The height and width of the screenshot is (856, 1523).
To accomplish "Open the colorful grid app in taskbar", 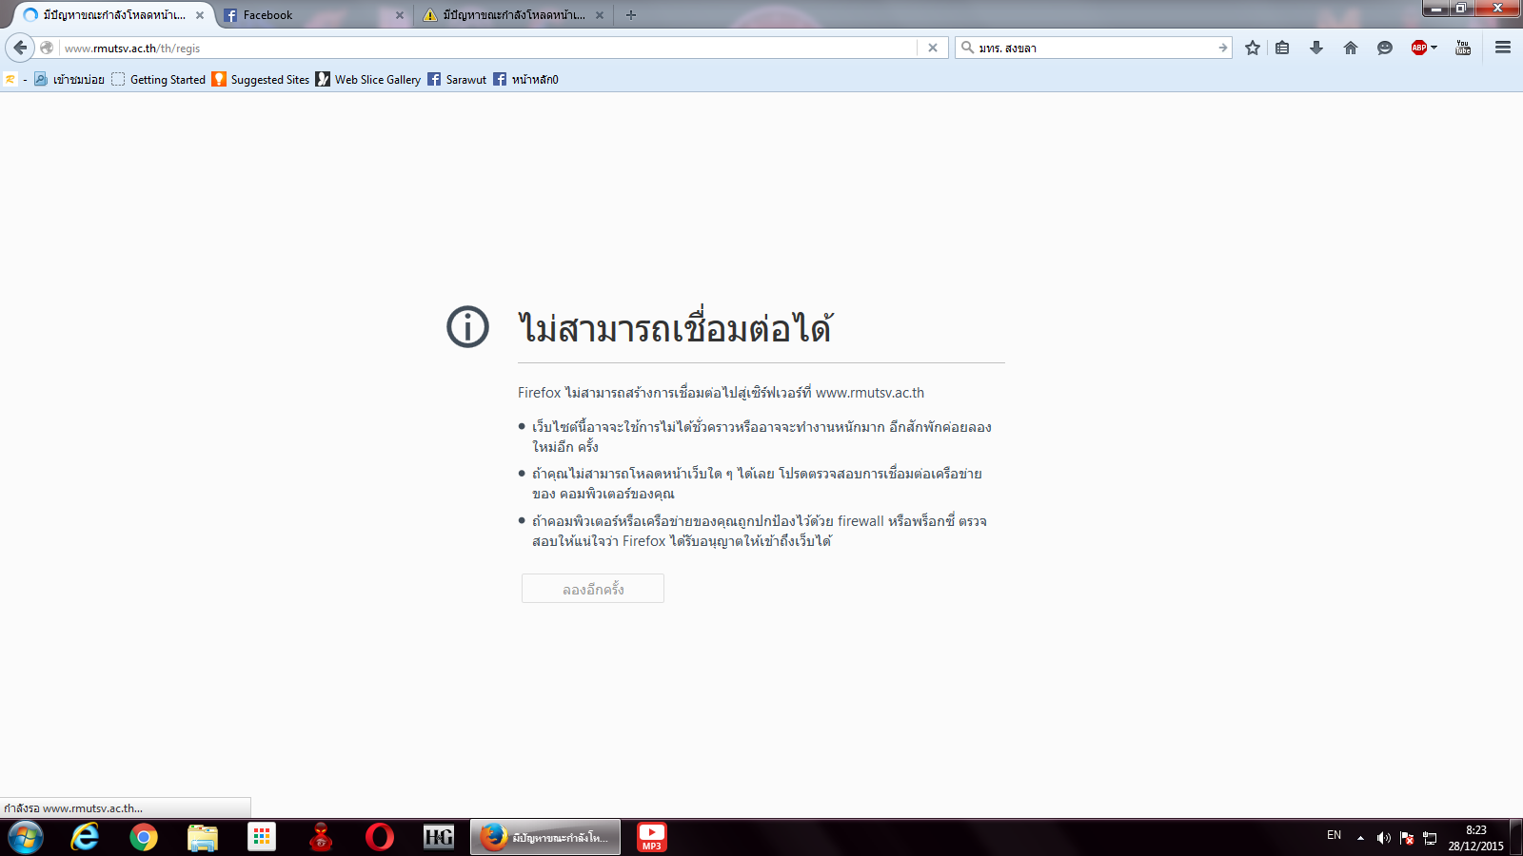I will coord(262,838).
